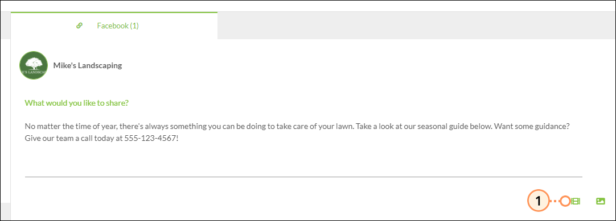This screenshot has height=221, width=616.
Task: Click the chain link icon beside Facebook
Action: (x=79, y=26)
